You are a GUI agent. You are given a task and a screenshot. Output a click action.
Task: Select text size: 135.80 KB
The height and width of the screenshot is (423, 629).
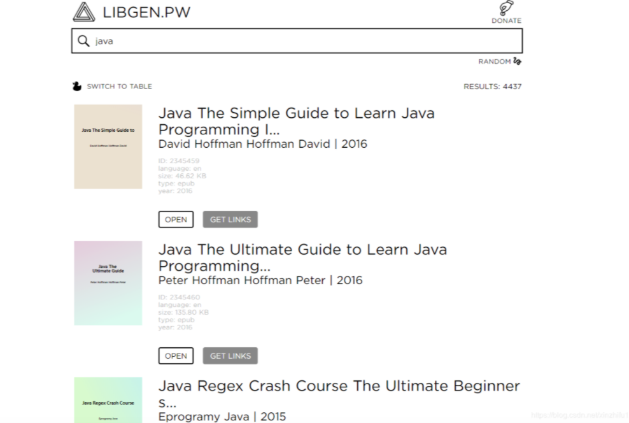tap(183, 312)
